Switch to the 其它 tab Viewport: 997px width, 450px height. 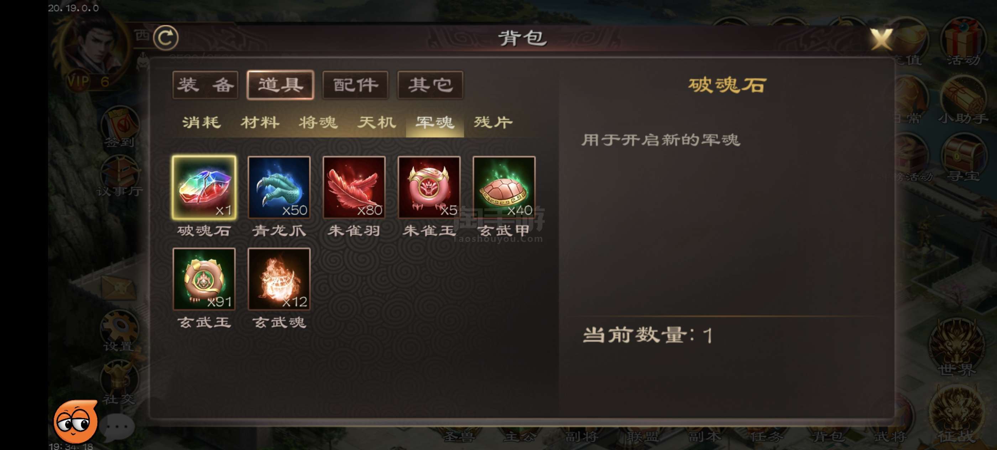tap(430, 85)
